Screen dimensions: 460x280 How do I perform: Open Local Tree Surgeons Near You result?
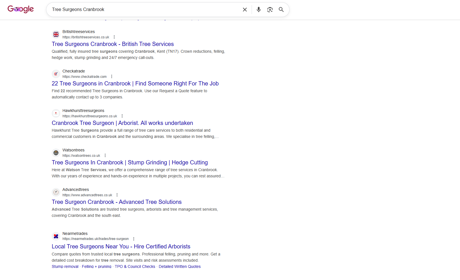[x=121, y=246]
